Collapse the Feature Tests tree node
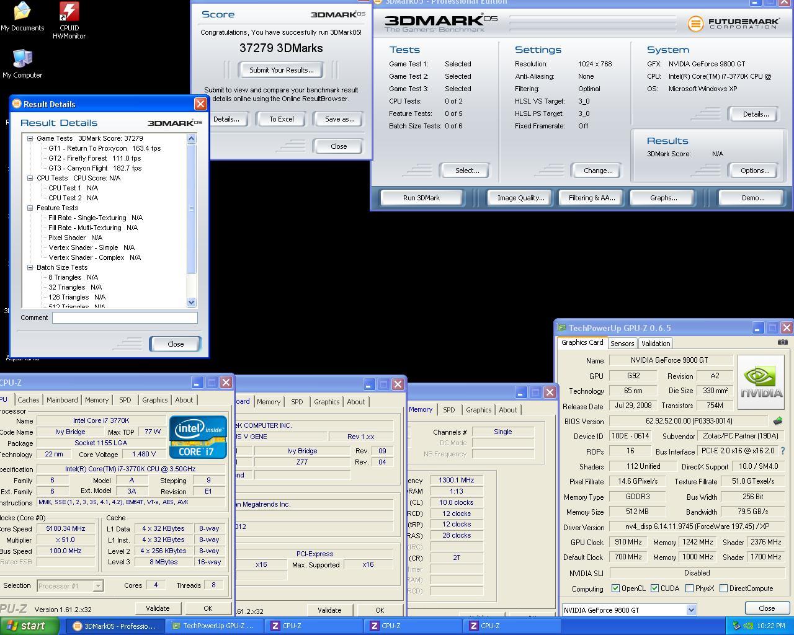The width and height of the screenshot is (794, 635). point(30,208)
